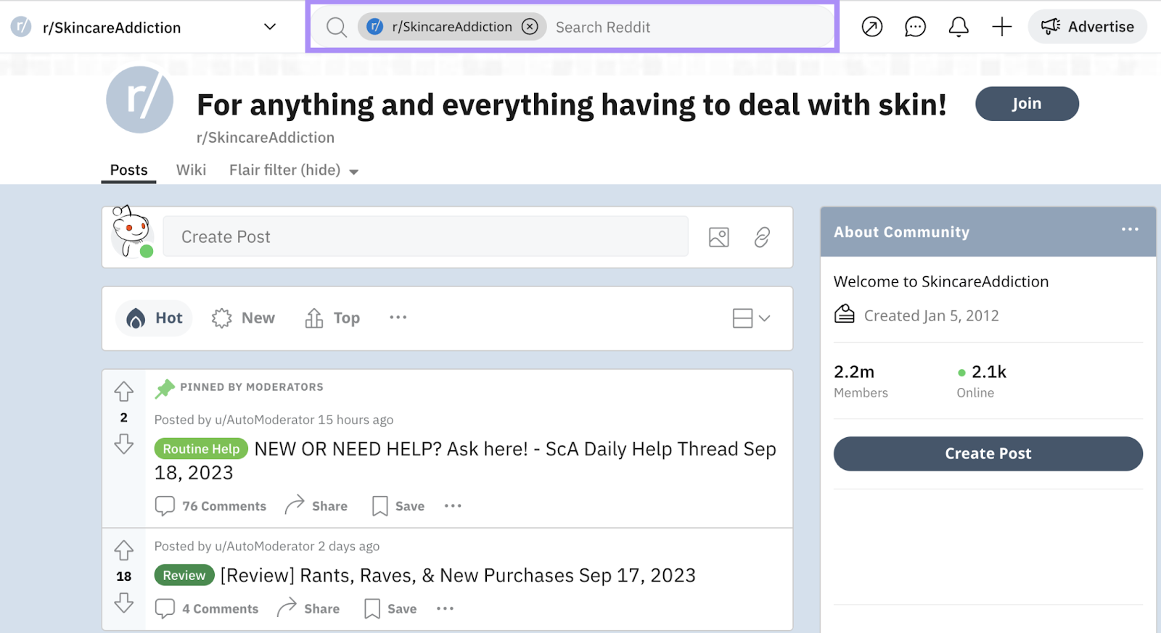Open more sort options ellipsis
Image resolution: width=1161 pixels, height=633 pixels.
tap(398, 317)
